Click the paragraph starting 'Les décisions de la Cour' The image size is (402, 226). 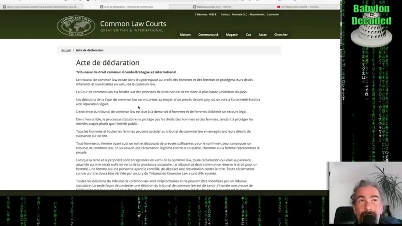coord(168,102)
